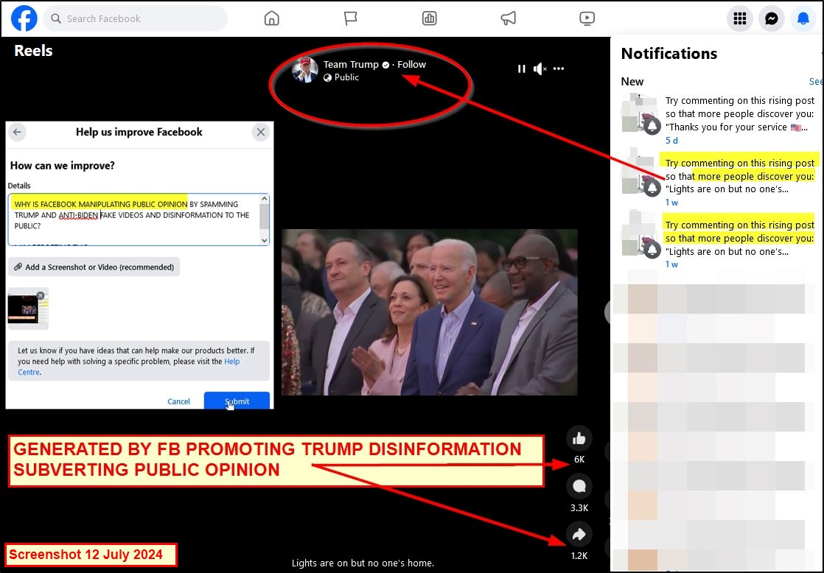Pause the reel
The height and width of the screenshot is (573, 824).
tap(521, 68)
